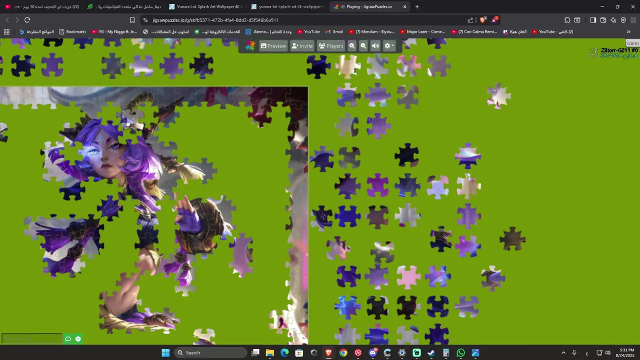Toggle the browser sidebar panel
Viewport: 640px width, 360px height.
[593, 20]
